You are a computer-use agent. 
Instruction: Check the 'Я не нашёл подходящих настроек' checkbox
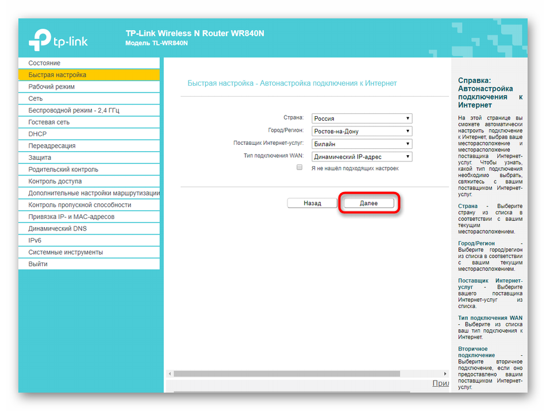tap(299, 168)
